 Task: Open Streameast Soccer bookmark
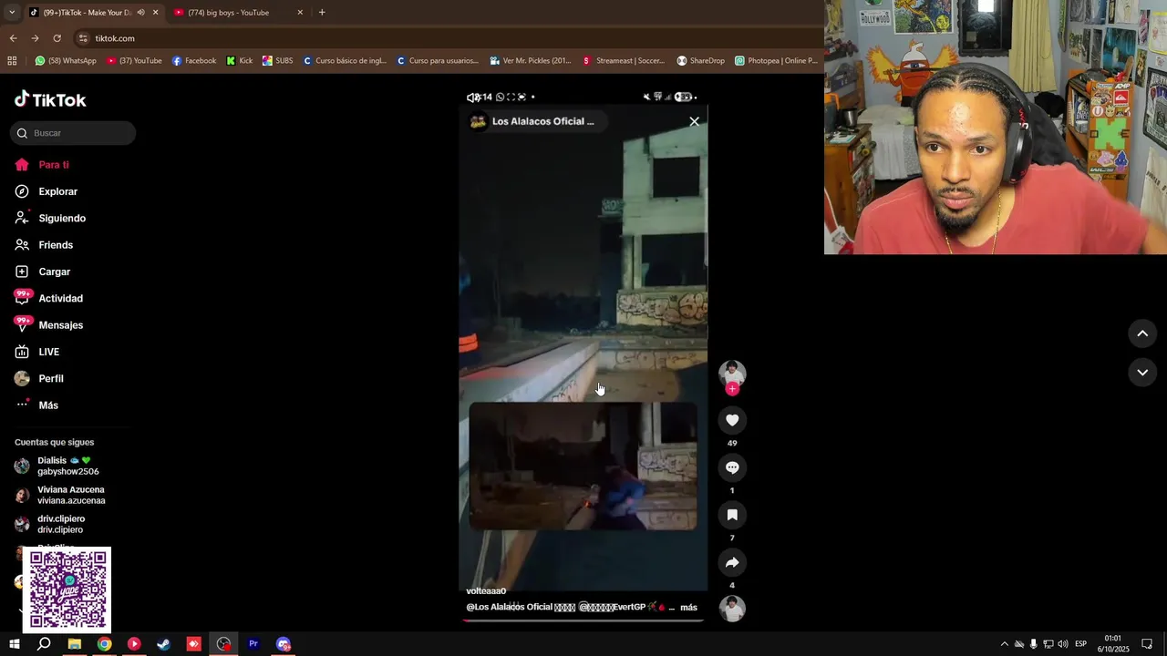pos(625,61)
